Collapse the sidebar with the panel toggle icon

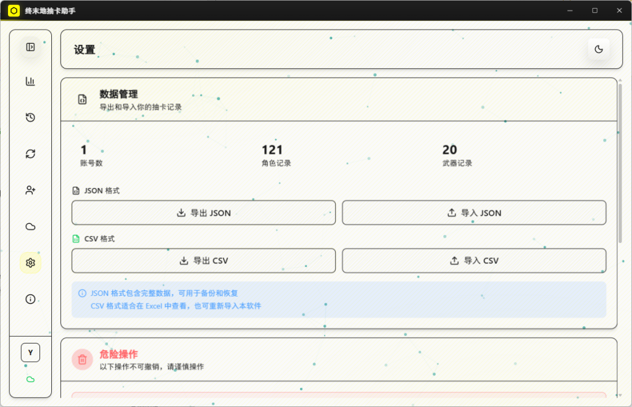pos(30,47)
